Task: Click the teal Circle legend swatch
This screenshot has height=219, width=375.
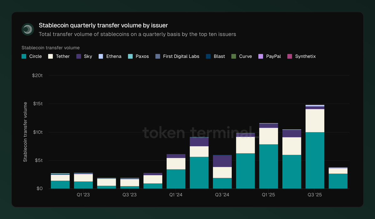Action: click(24, 56)
